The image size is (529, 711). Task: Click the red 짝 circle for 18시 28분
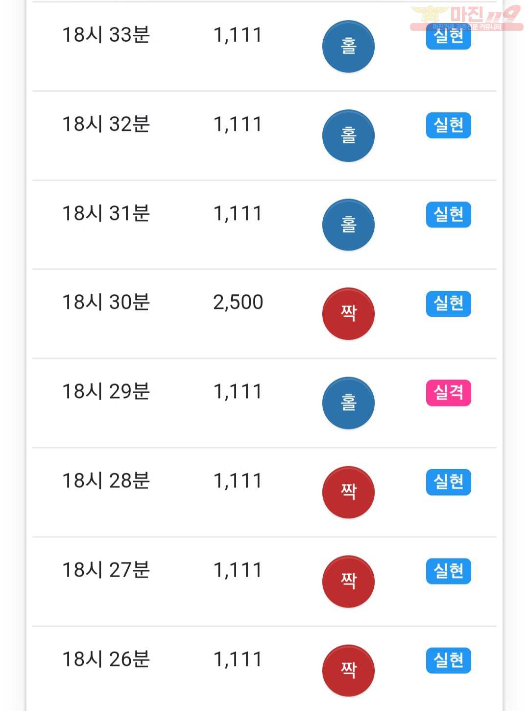click(x=348, y=492)
